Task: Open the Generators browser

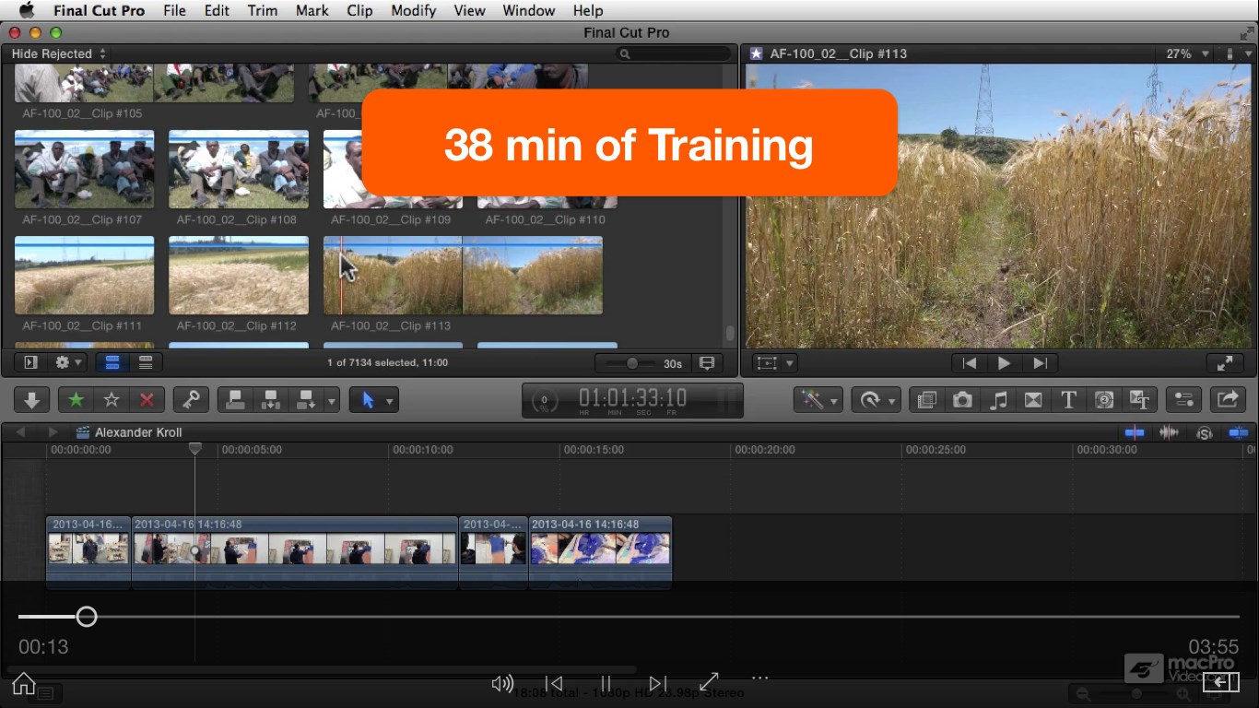Action: pos(1104,400)
